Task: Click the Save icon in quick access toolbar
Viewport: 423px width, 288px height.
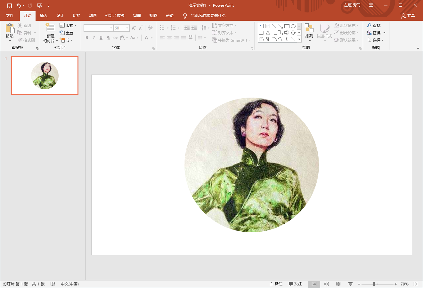Action: click(10, 5)
